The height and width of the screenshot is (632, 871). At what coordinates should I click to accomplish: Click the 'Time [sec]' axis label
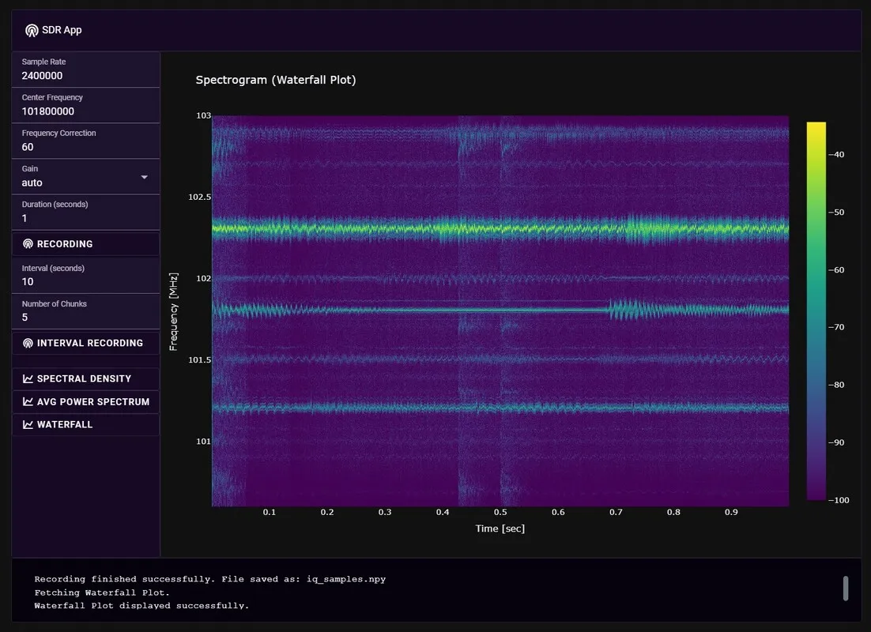500,529
